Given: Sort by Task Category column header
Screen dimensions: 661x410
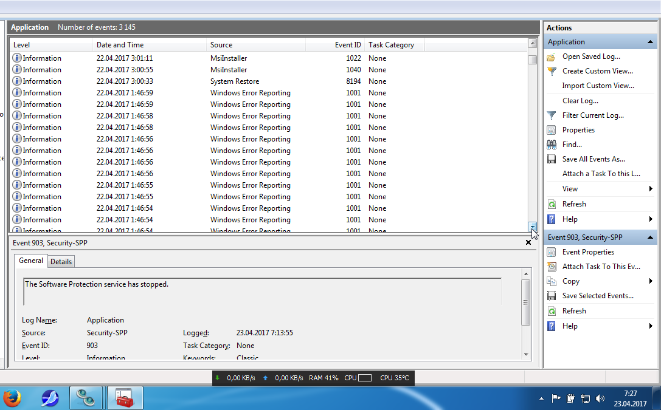Looking at the screenshot, I should pos(395,45).
